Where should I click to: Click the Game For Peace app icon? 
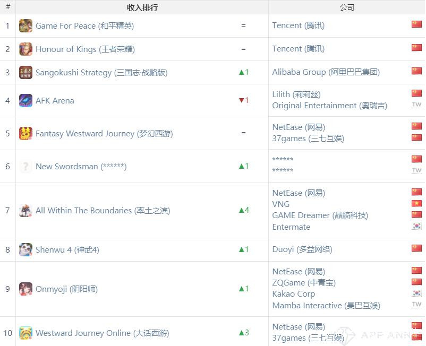pyautogui.click(x=25, y=26)
